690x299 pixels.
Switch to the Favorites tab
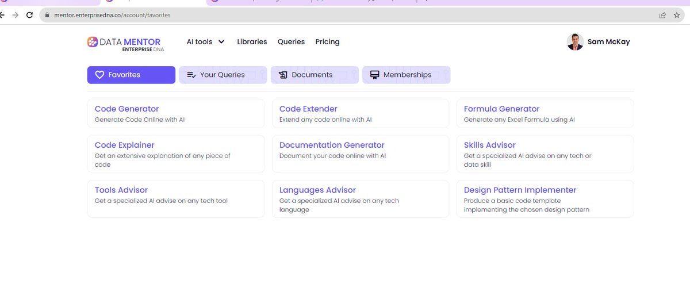tap(131, 75)
